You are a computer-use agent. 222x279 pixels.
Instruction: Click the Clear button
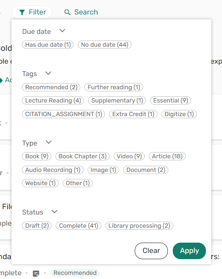click(151, 251)
